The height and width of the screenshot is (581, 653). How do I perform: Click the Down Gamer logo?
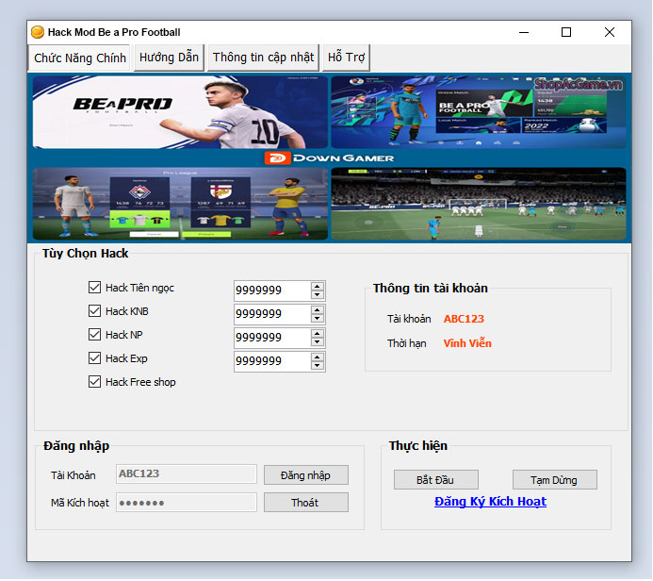(x=329, y=158)
